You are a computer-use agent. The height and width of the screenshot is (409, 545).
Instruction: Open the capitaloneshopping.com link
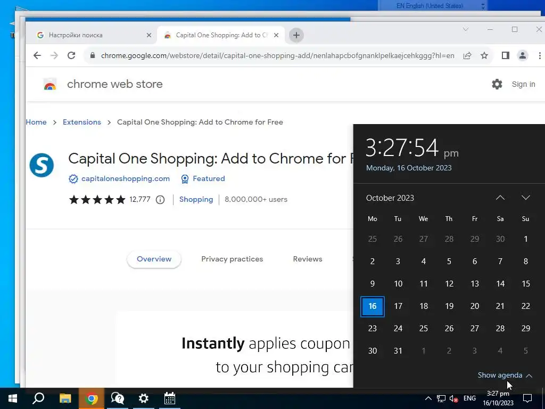click(126, 179)
